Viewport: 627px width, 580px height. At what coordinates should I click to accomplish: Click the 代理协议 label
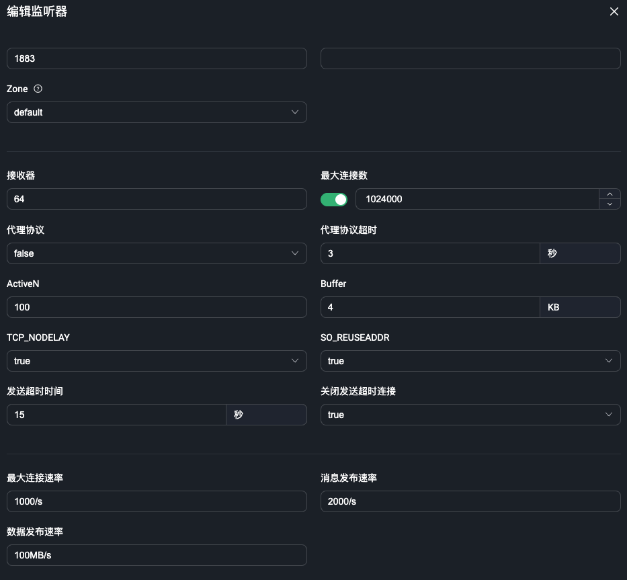tap(26, 230)
